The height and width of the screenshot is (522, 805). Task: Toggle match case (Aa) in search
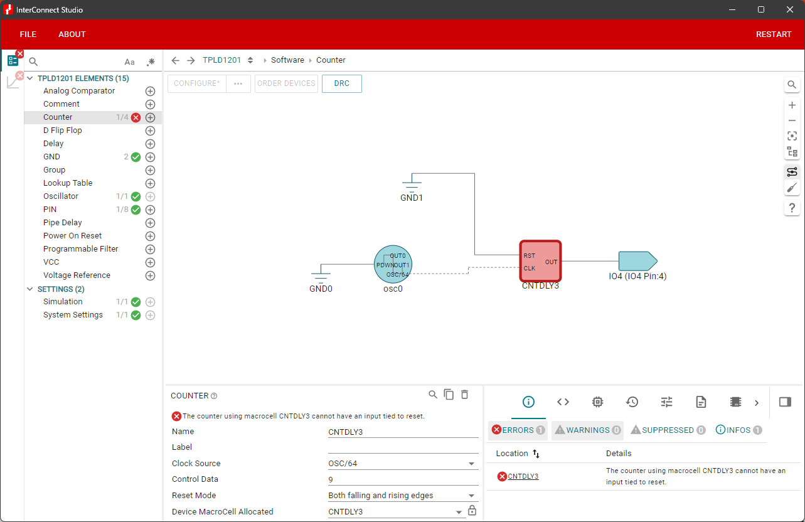pyautogui.click(x=129, y=61)
